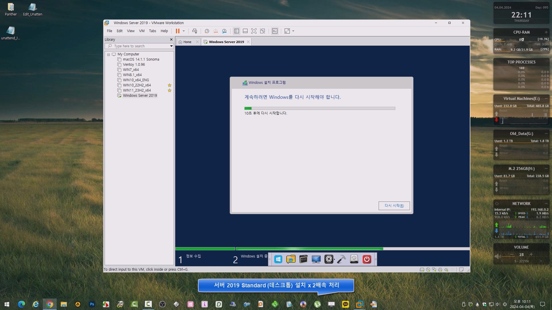Screen dimensions: 552x310
Task: Pause the virtual machine with the orange button
Action: (177, 31)
